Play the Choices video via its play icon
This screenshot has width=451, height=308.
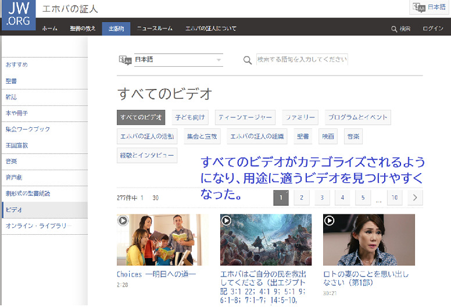(x=123, y=221)
